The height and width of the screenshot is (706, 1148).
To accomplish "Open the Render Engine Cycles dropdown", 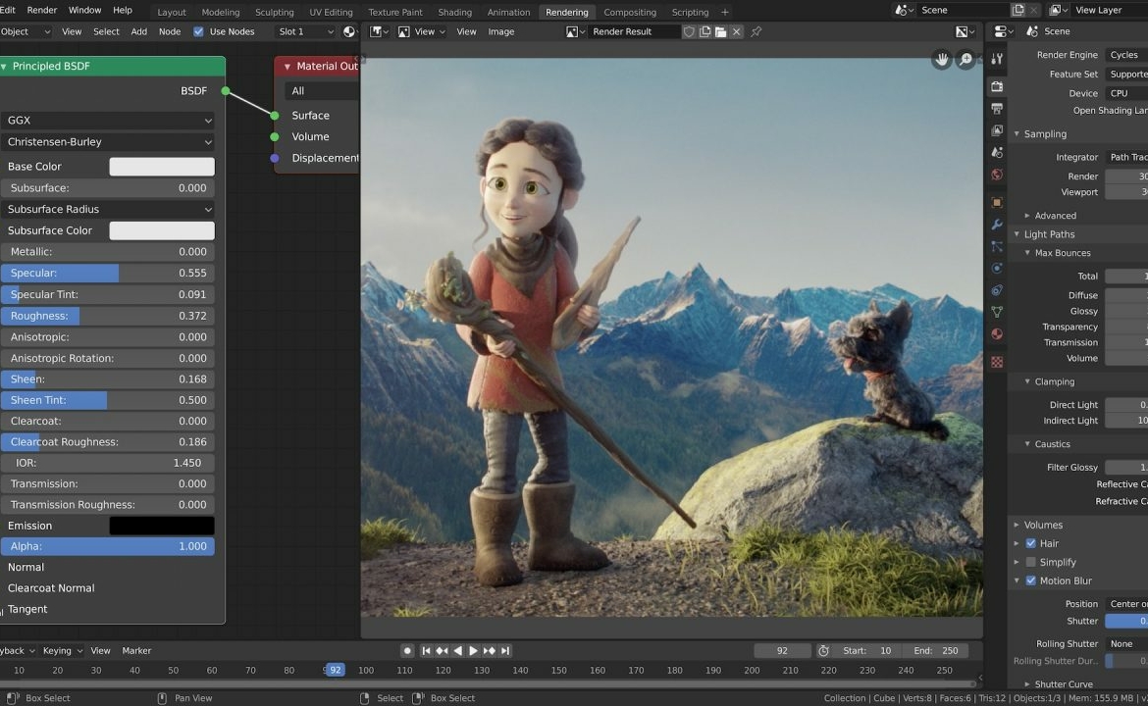I will coord(1126,55).
